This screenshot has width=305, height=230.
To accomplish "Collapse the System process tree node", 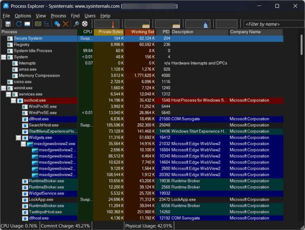I will [x=4, y=57].
